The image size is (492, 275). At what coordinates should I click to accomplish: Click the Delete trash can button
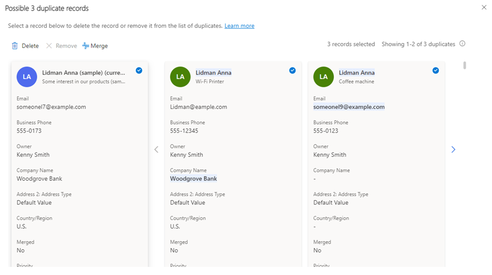click(x=25, y=46)
